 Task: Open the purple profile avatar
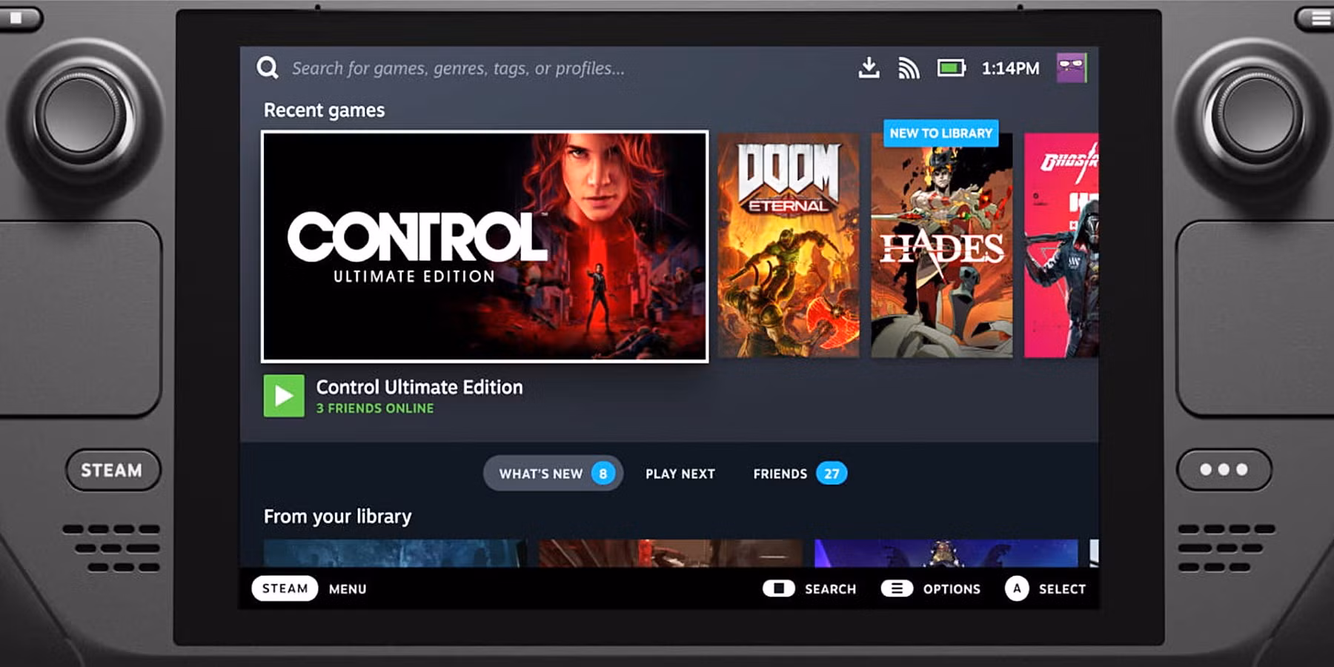pyautogui.click(x=1071, y=68)
